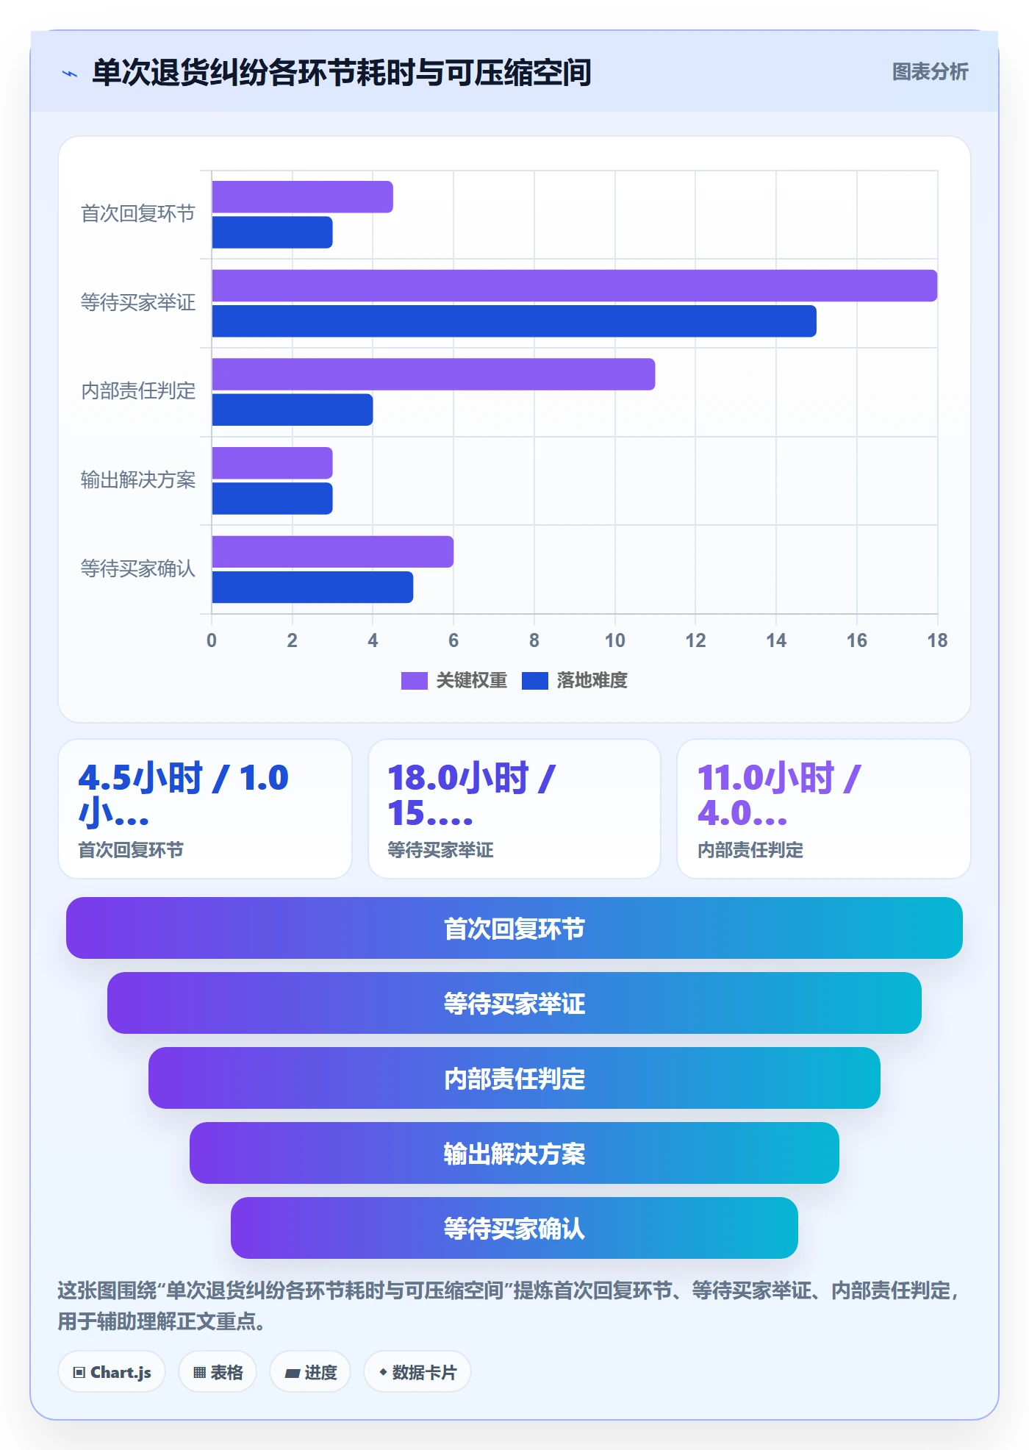1029x1450 pixels.
Task: Click the x-axis tick label 10
Action: click(x=615, y=640)
